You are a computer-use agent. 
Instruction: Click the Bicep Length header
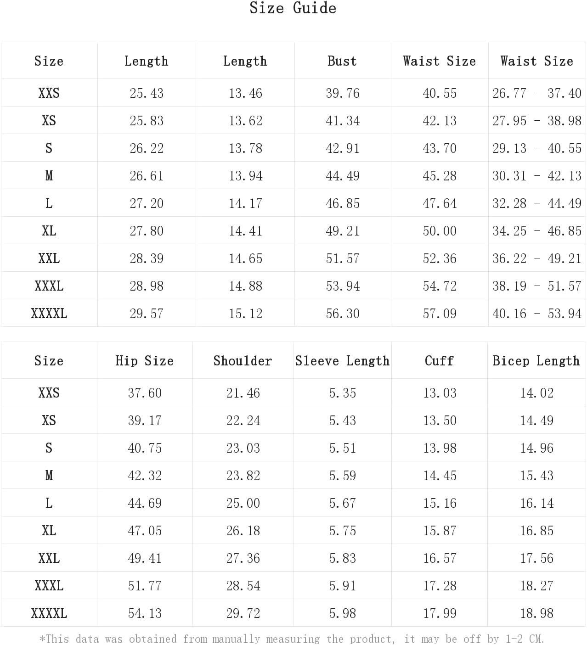(x=536, y=361)
